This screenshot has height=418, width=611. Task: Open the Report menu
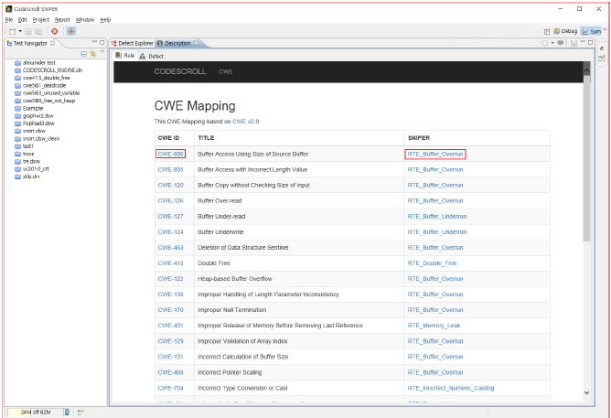[x=62, y=20]
